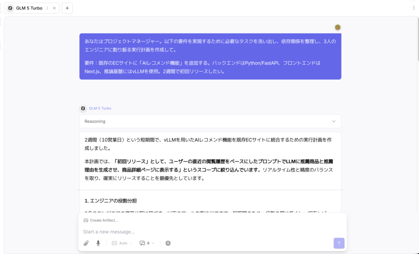Toggle web search using the globe icon
The height and width of the screenshot is (254, 419).
tap(168, 243)
